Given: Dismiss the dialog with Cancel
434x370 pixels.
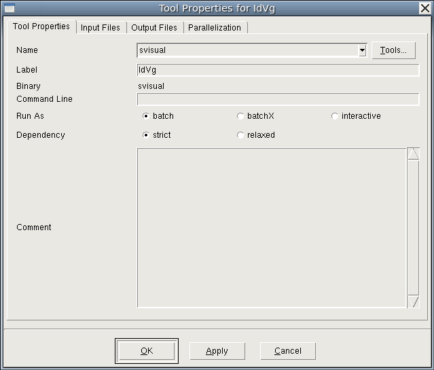Looking at the screenshot, I should click(x=288, y=351).
